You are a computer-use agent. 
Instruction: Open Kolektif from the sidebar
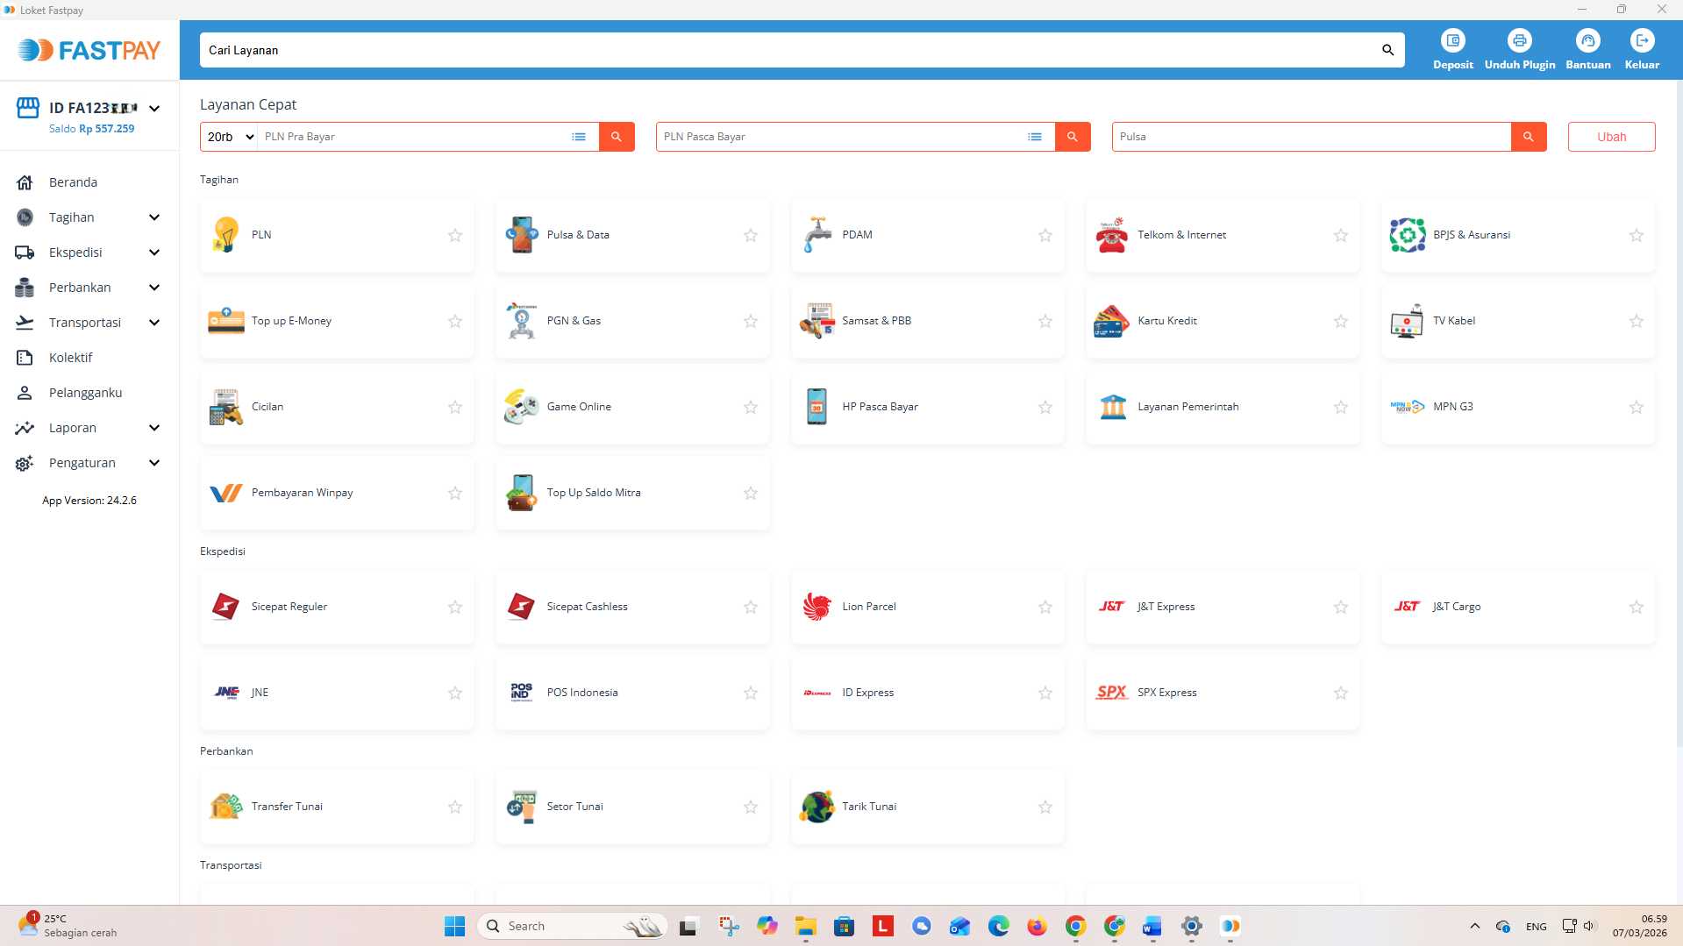70,357
